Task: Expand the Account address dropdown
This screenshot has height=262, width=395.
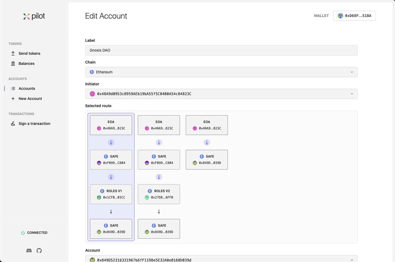Action: pyautogui.click(x=221, y=260)
